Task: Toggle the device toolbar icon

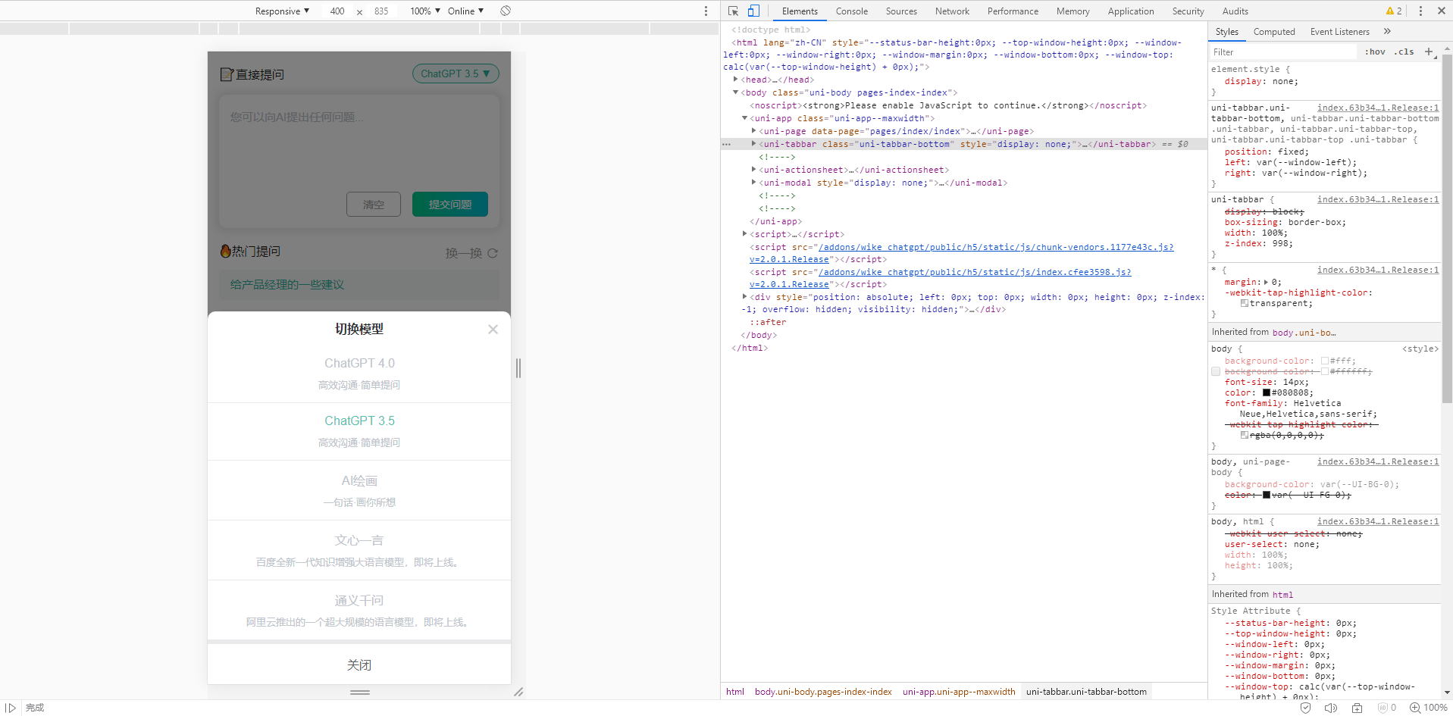Action: pyautogui.click(x=753, y=11)
